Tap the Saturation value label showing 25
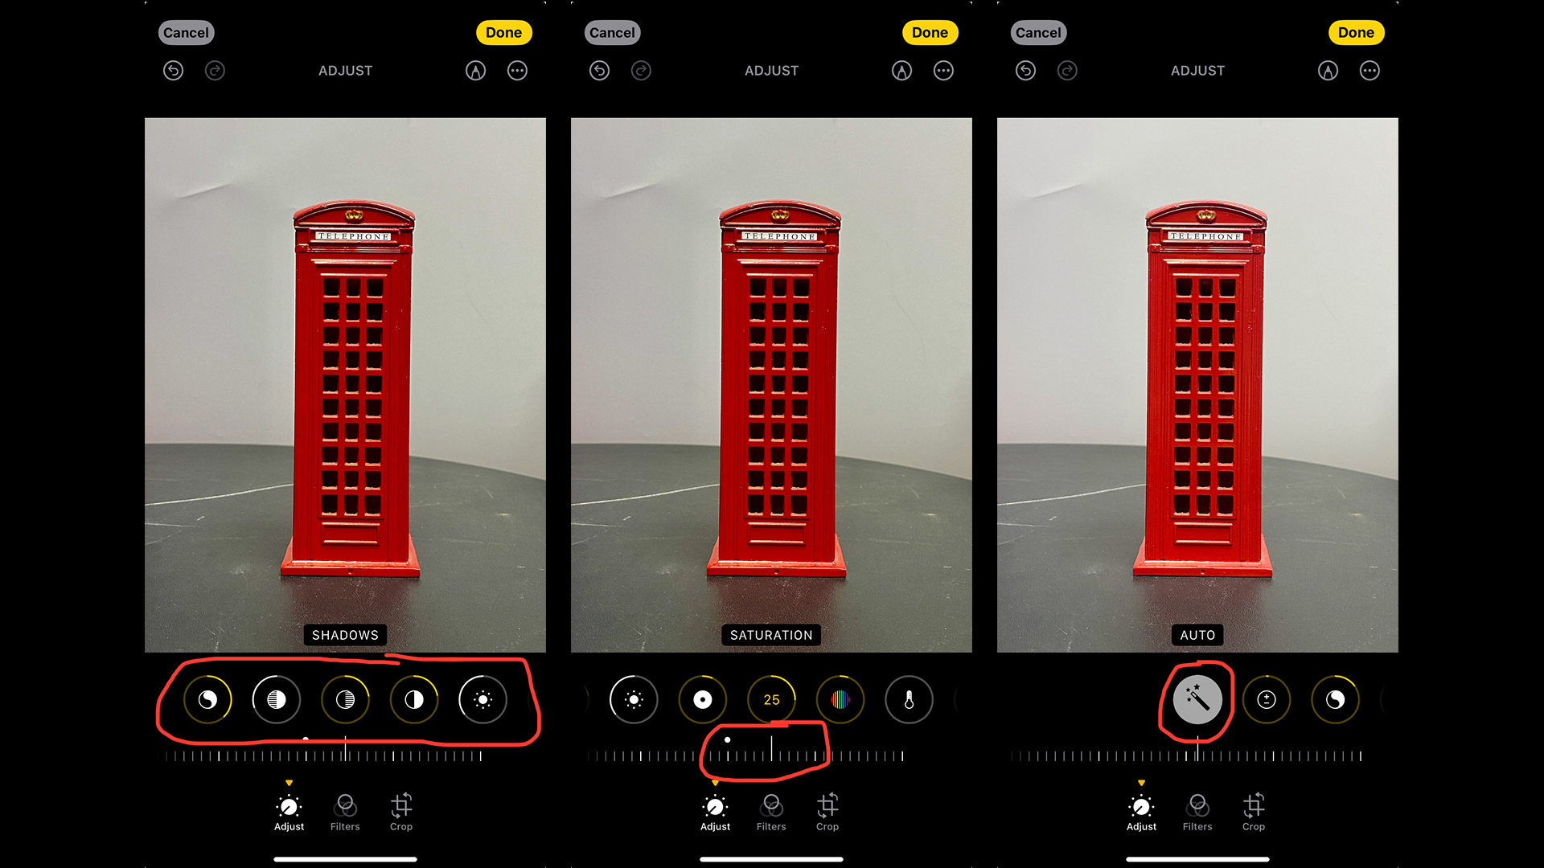 pyautogui.click(x=771, y=699)
